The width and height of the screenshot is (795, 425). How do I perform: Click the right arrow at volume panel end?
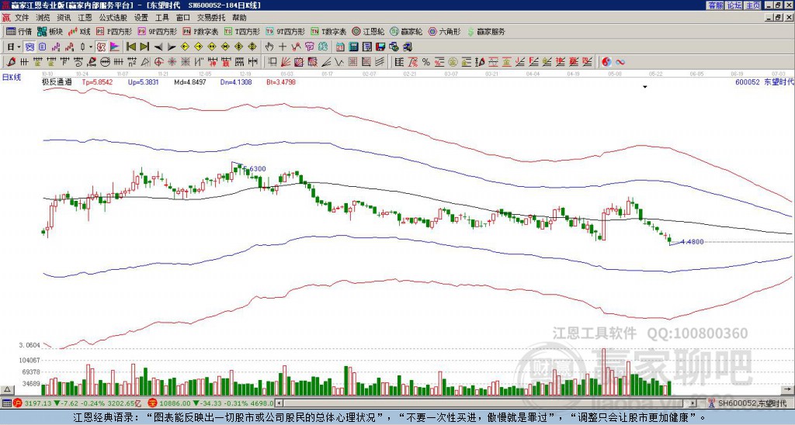(787, 390)
